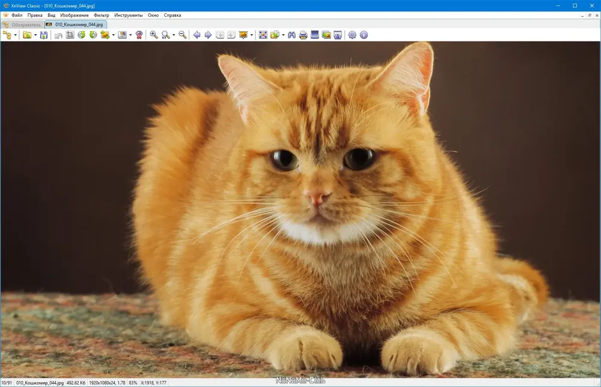The height and width of the screenshot is (387, 601).
Task: Click the blue Info icon
Action: click(364, 35)
